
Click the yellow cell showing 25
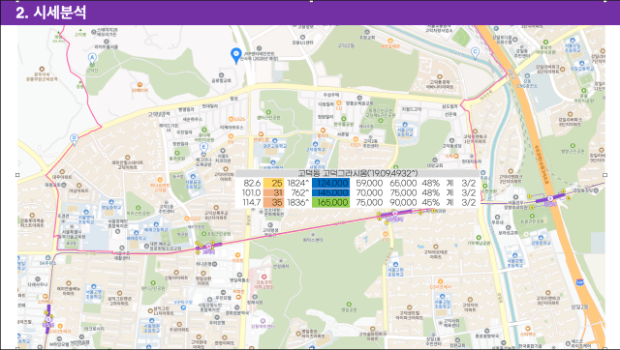tap(273, 183)
